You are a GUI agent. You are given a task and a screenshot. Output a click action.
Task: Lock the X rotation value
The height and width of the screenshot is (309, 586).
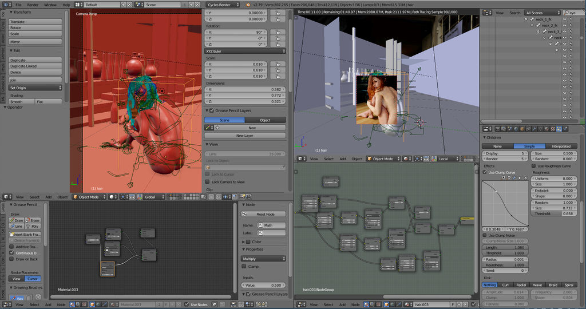pyautogui.click(x=278, y=33)
